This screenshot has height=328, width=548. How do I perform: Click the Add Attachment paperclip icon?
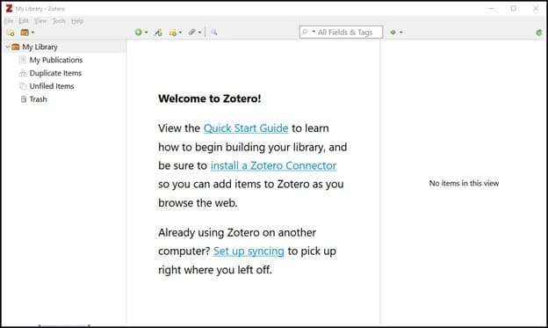(191, 33)
